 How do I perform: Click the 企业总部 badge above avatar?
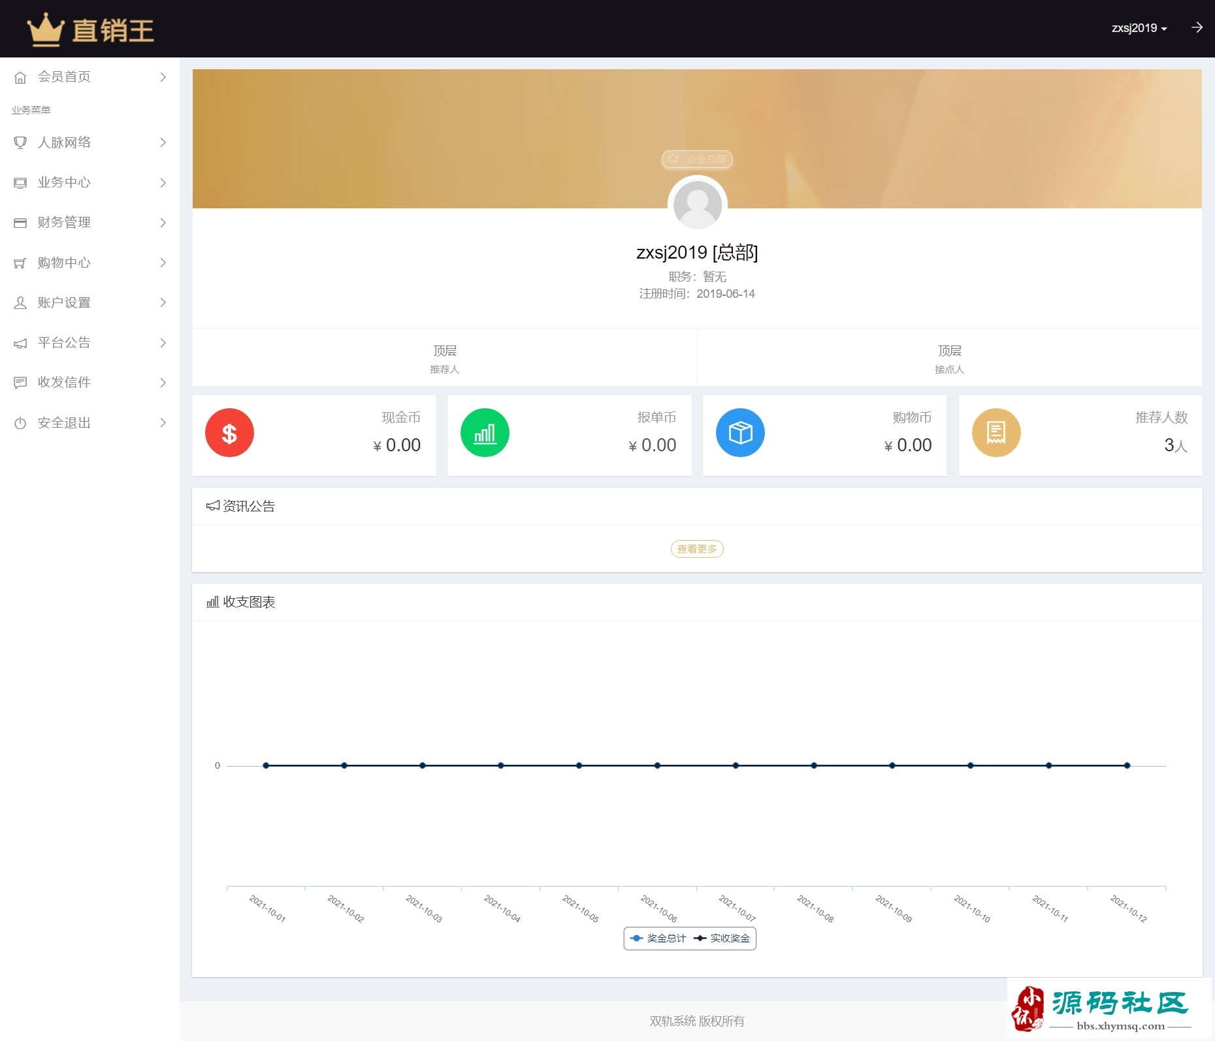697,159
